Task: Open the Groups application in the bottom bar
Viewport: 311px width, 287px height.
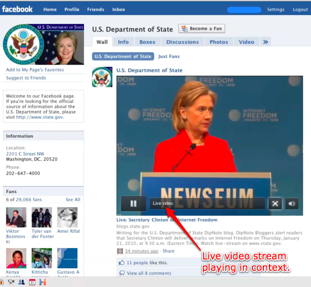Action: 21,282
